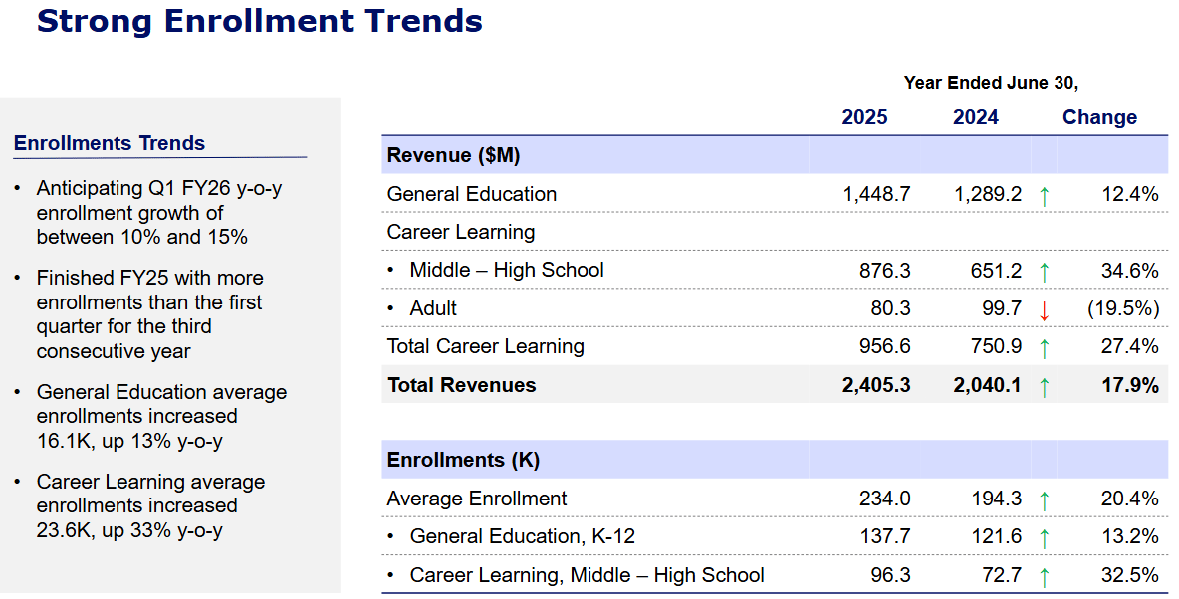
Task: Click the 'Career Learning' row label
Action: tap(461, 232)
